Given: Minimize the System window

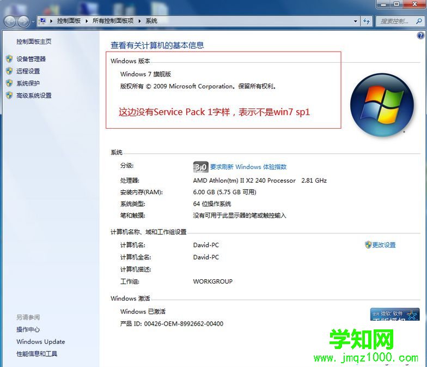Looking at the screenshot, I should [383, 4].
